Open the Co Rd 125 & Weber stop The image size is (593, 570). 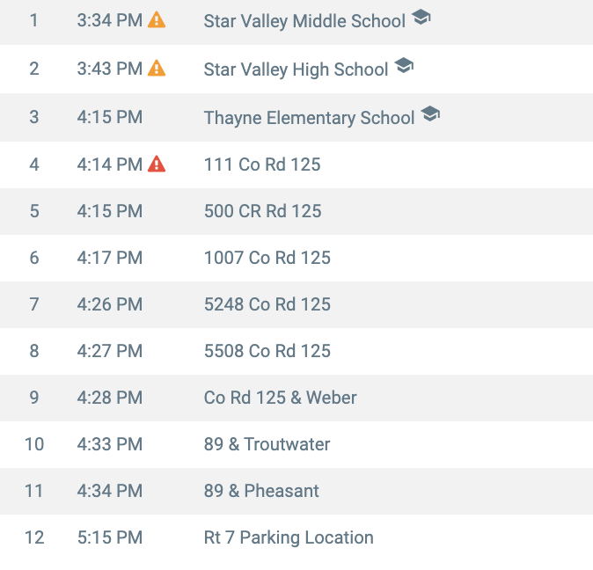281,398
